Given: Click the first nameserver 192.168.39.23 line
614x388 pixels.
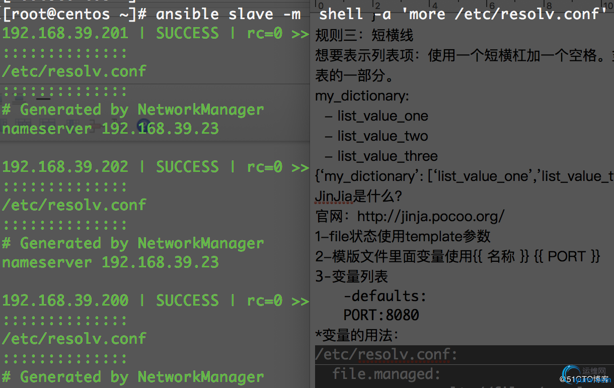Looking at the screenshot, I should click(110, 129).
